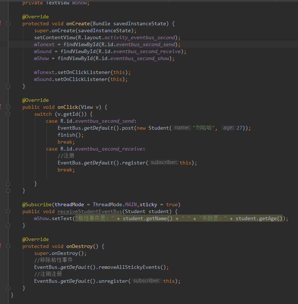
Task: Collapse the onDestroy method body
Action: [x=8, y=246]
